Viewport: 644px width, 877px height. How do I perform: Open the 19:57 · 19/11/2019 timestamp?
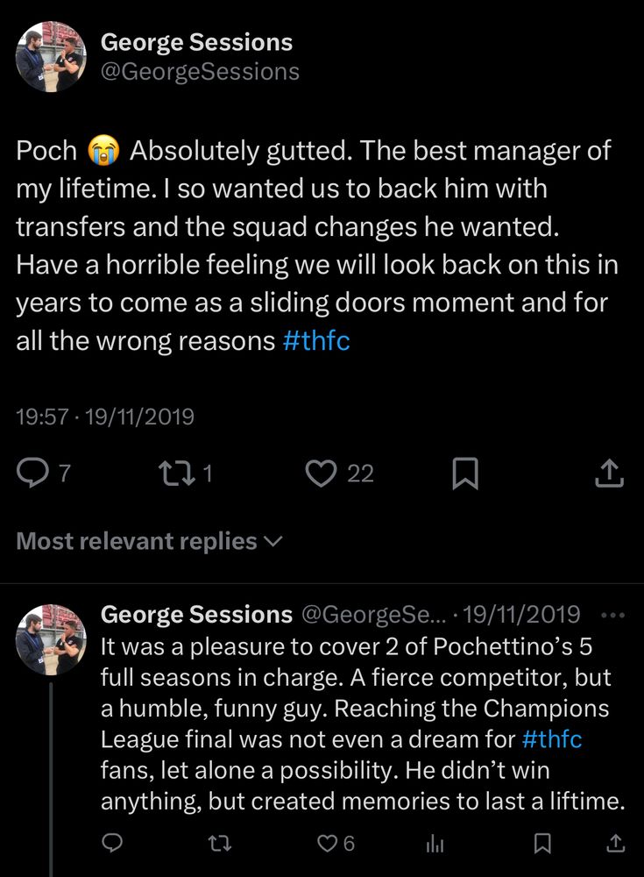[105, 417]
